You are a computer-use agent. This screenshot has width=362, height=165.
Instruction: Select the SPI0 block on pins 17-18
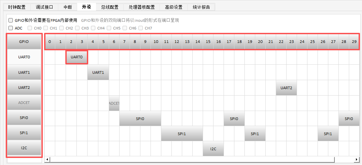pyautogui.click(x=234, y=119)
